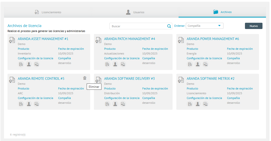The height and width of the screenshot is (141, 271).
Task: Open devices config icon in Remote Control card
Action: pos(37,104)
